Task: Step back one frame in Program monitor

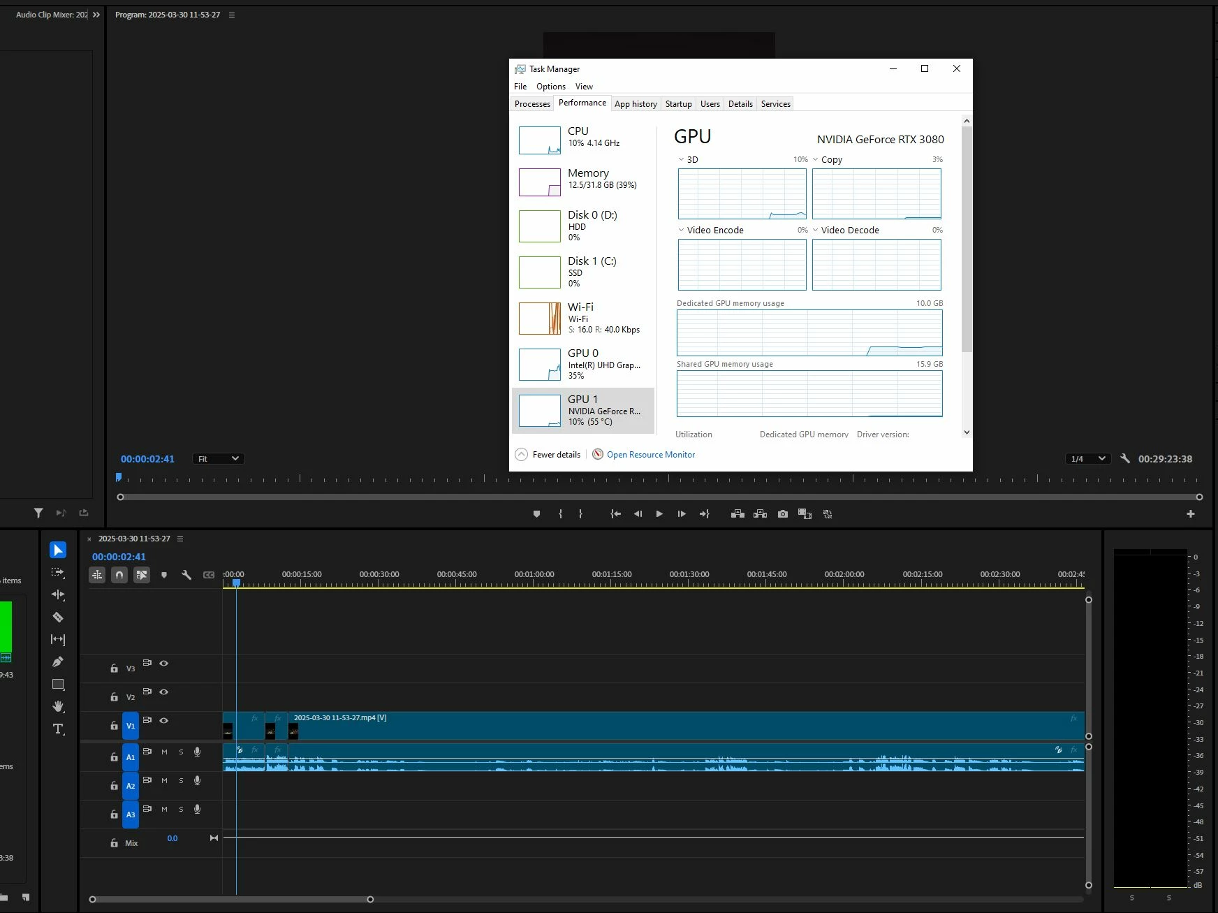Action: click(x=638, y=514)
